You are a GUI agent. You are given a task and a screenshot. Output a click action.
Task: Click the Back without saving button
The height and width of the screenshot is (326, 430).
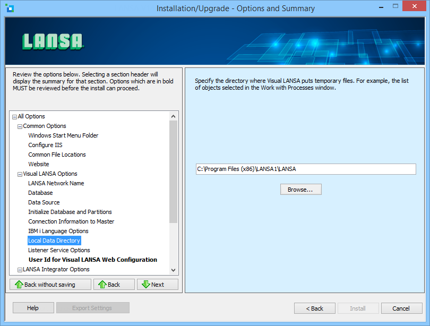[x=50, y=285]
